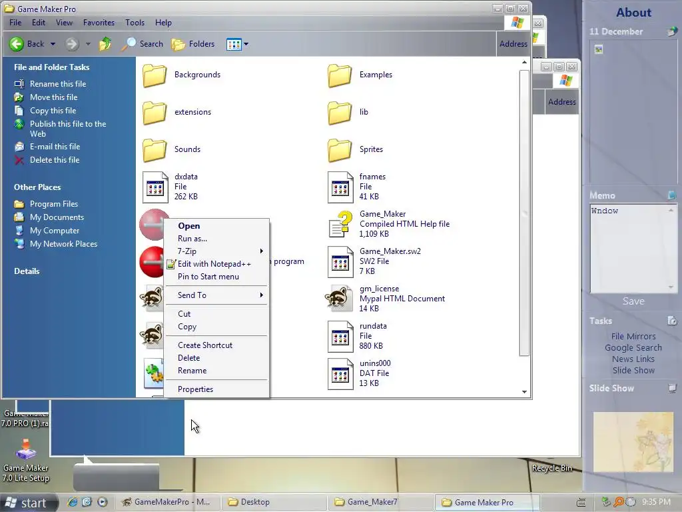Screen dimensions: 682x512
Task: Go to My Documents in Other Places
Action: tap(57, 217)
